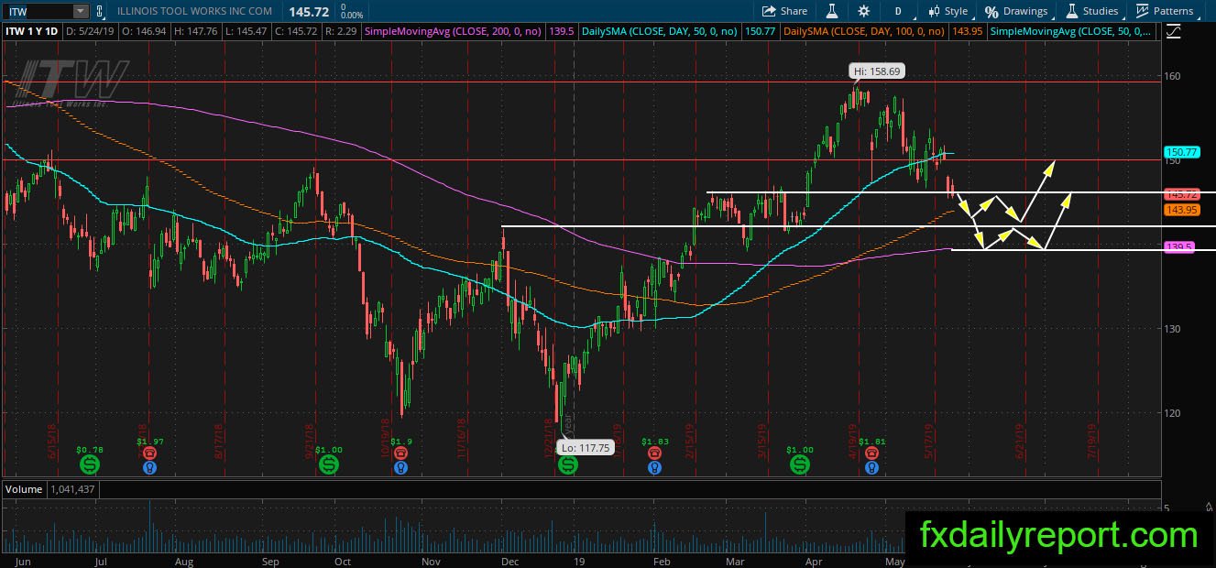Click the March $1.00 dividend icon
The height and width of the screenshot is (568, 1216).
(x=799, y=465)
